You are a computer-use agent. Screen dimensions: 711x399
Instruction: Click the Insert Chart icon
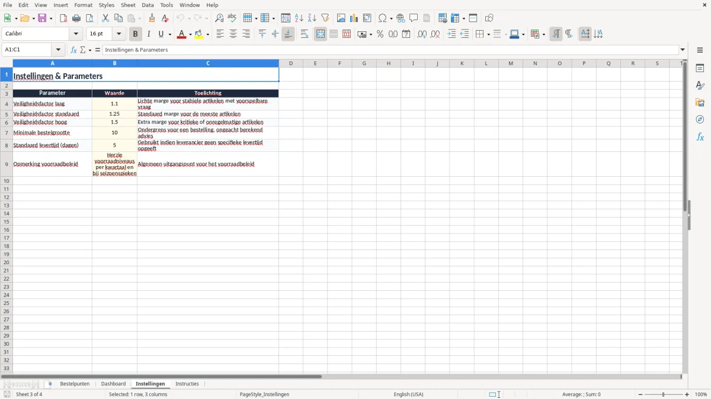pyautogui.click(x=354, y=18)
